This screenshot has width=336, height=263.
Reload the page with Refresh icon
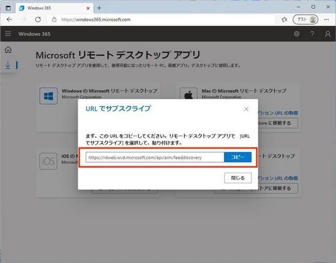click(x=38, y=20)
